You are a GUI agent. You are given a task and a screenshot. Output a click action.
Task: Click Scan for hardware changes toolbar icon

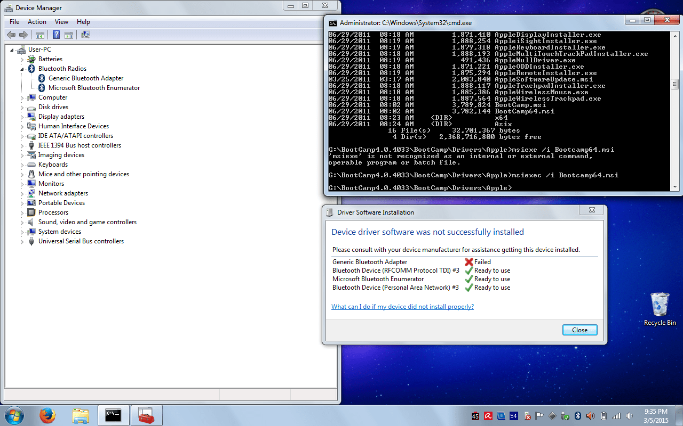click(85, 35)
